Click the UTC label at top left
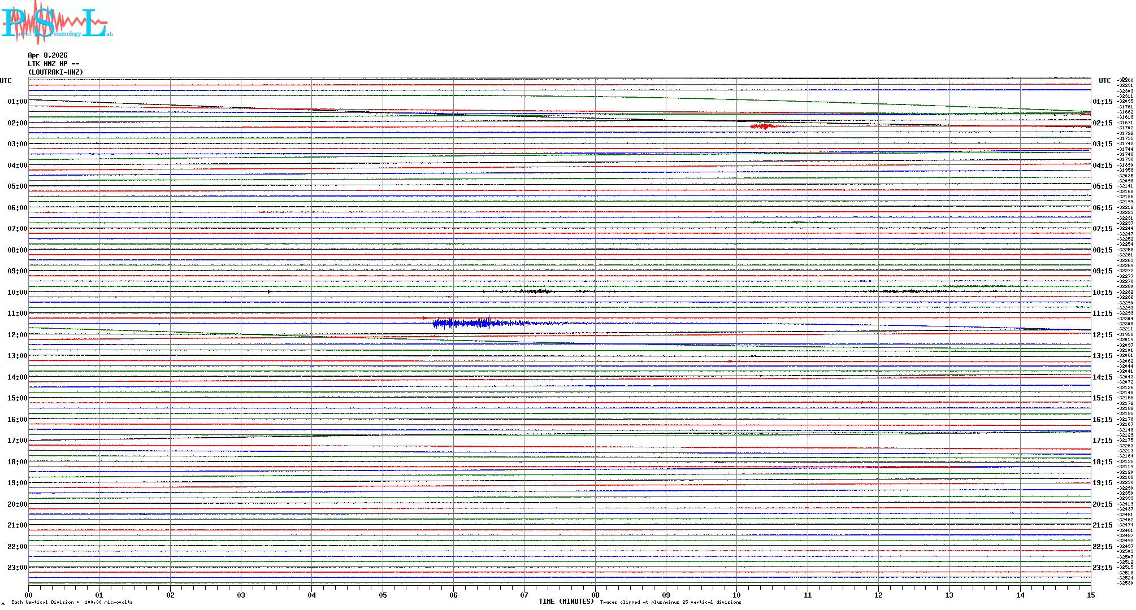1136x610 pixels. 6,81
